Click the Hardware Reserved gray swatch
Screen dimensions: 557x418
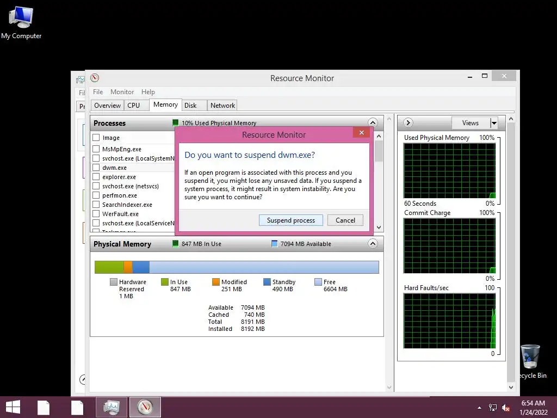(x=114, y=282)
